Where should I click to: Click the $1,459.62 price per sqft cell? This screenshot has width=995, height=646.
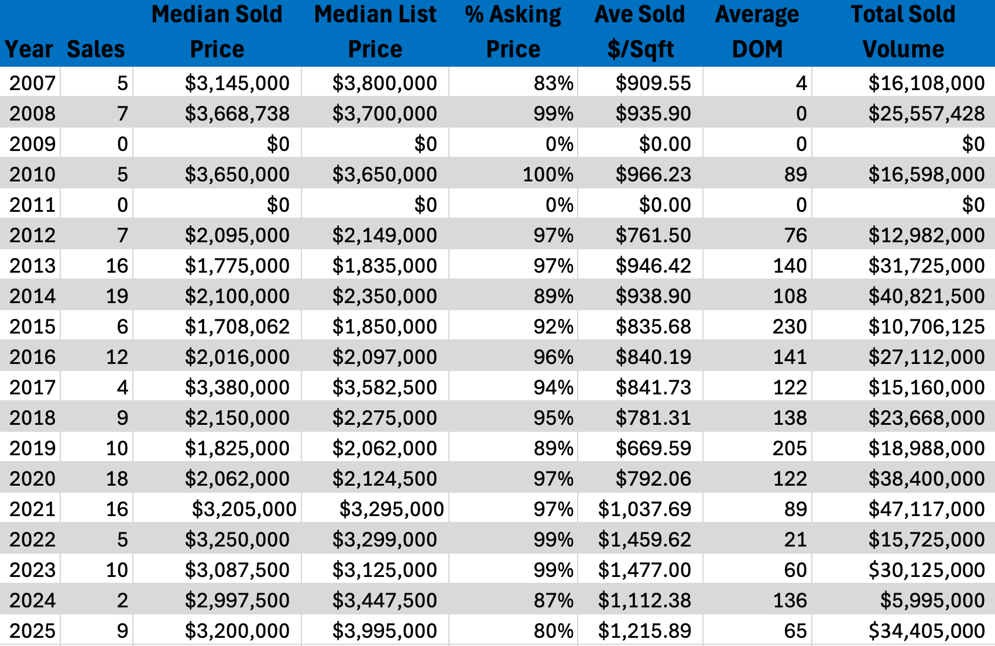pos(644,540)
